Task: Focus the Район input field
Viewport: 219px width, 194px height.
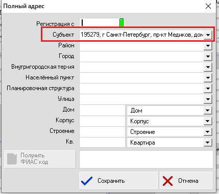Action: click(141, 46)
